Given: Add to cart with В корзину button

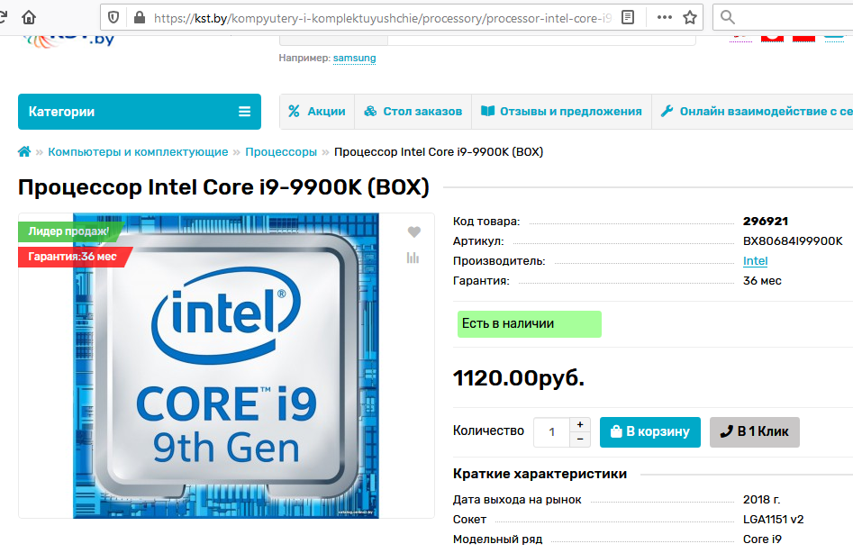Looking at the screenshot, I should (x=650, y=432).
